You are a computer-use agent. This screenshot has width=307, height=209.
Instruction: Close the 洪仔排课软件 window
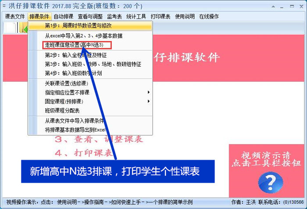coord(302,7)
